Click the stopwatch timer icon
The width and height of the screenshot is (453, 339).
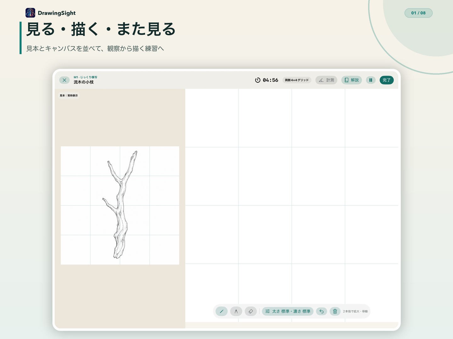coord(258,80)
